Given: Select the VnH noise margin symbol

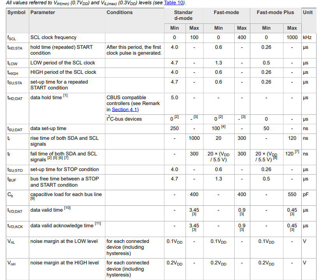Looking at the screenshot, I should point(12,263).
